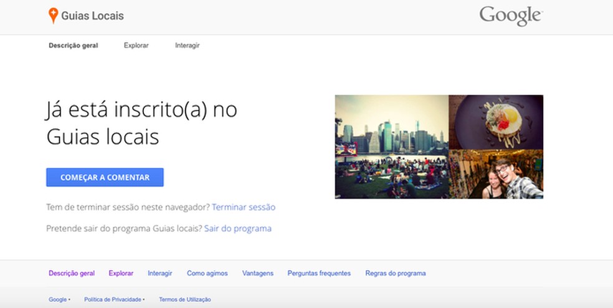Viewport: 613px width, 308px height.
Task: Click the orange Guias Locais pin icon
Action: (x=53, y=16)
